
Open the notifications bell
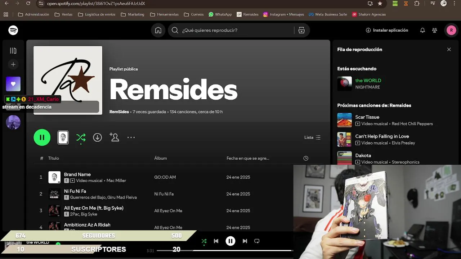422,30
